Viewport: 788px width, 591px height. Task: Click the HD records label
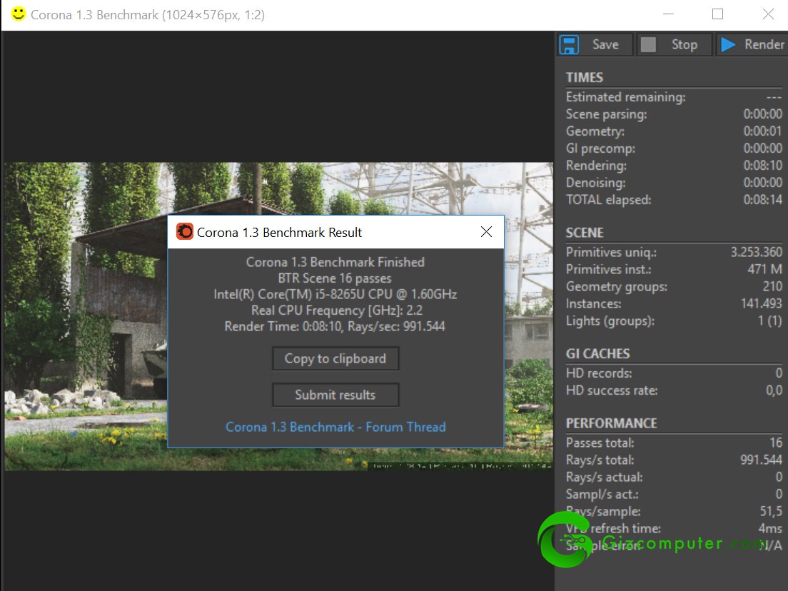click(x=599, y=373)
